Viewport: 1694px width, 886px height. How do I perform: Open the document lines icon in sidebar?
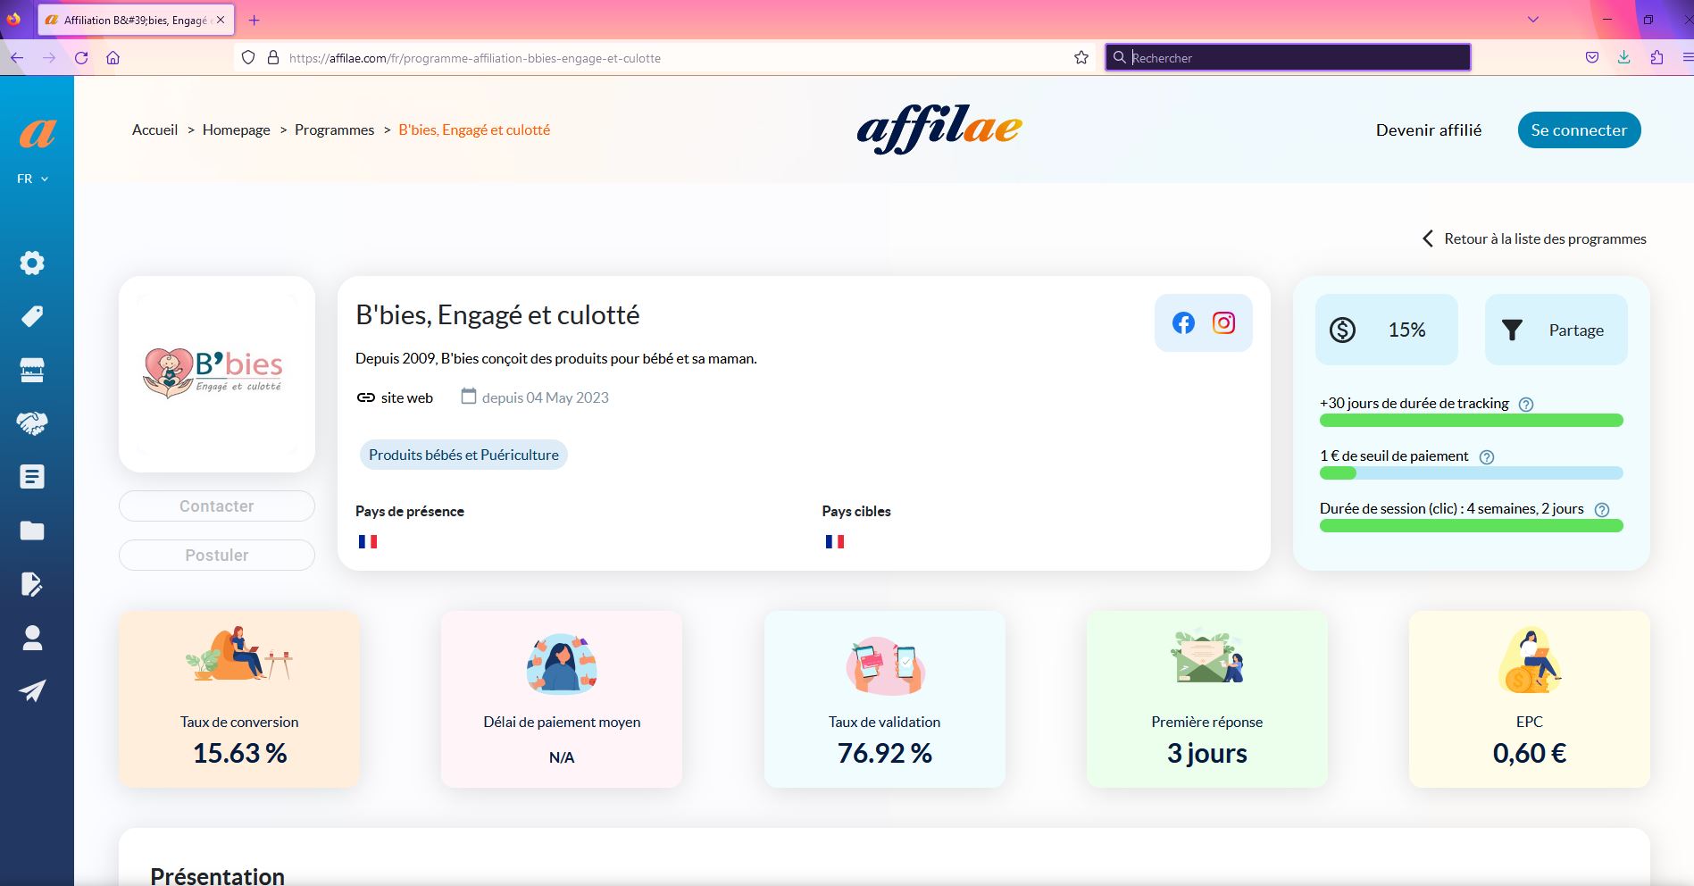(32, 477)
